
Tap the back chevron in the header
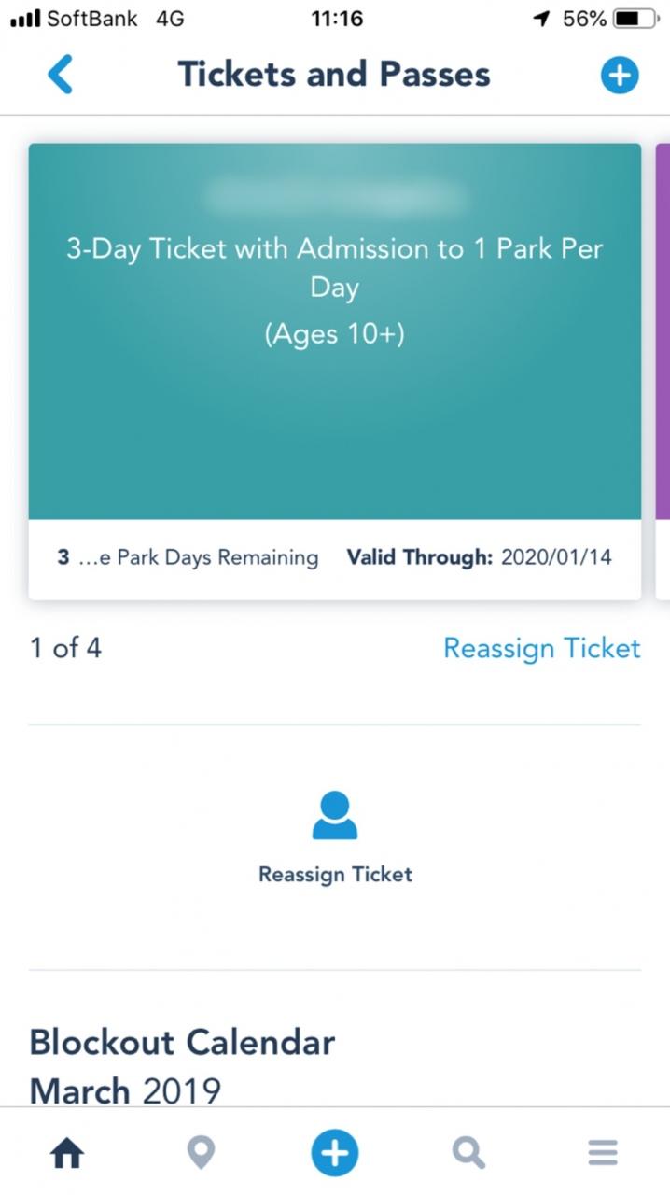click(60, 75)
